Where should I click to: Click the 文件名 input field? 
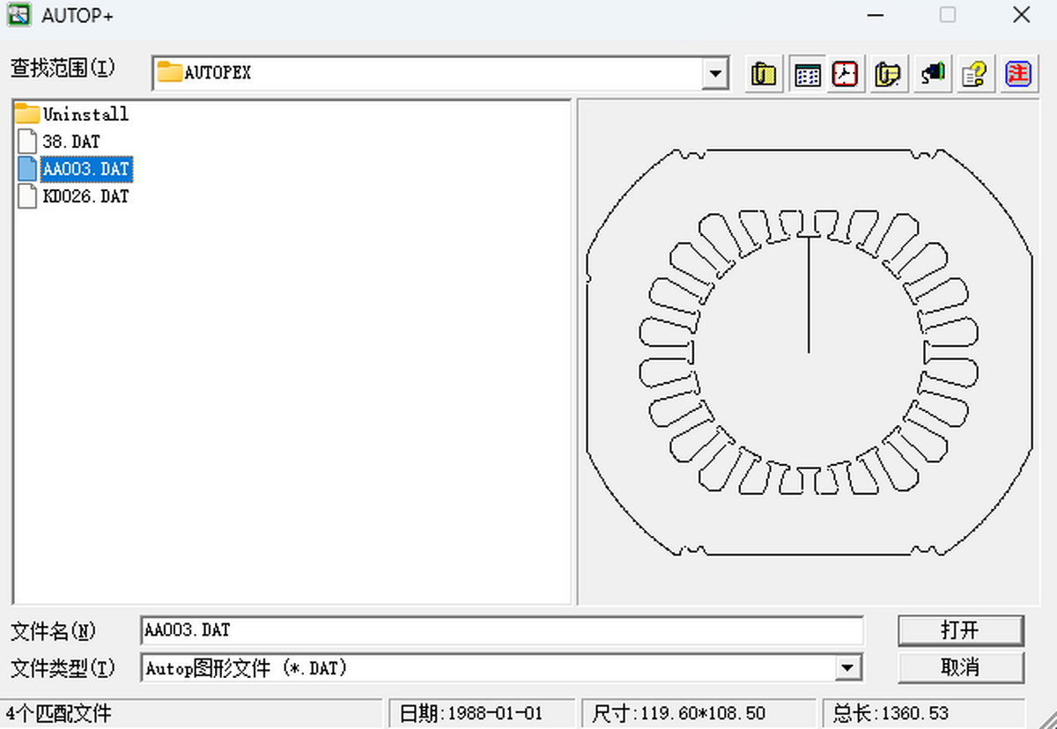pos(502,630)
